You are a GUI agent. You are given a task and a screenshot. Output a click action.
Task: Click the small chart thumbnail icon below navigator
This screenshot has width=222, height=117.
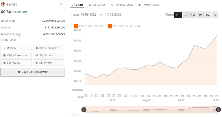coord(75,115)
